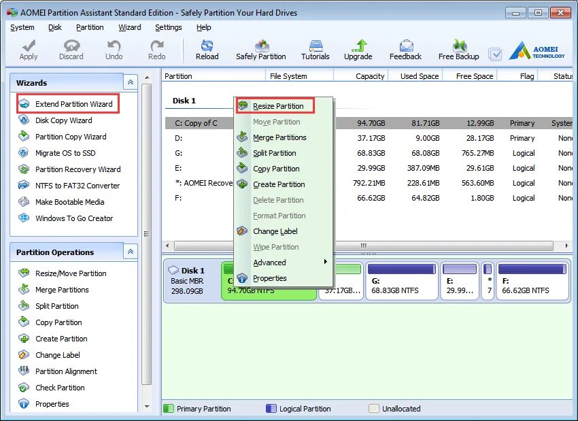Open Properties from context menu
This screenshot has width=578, height=421.
[x=284, y=278]
